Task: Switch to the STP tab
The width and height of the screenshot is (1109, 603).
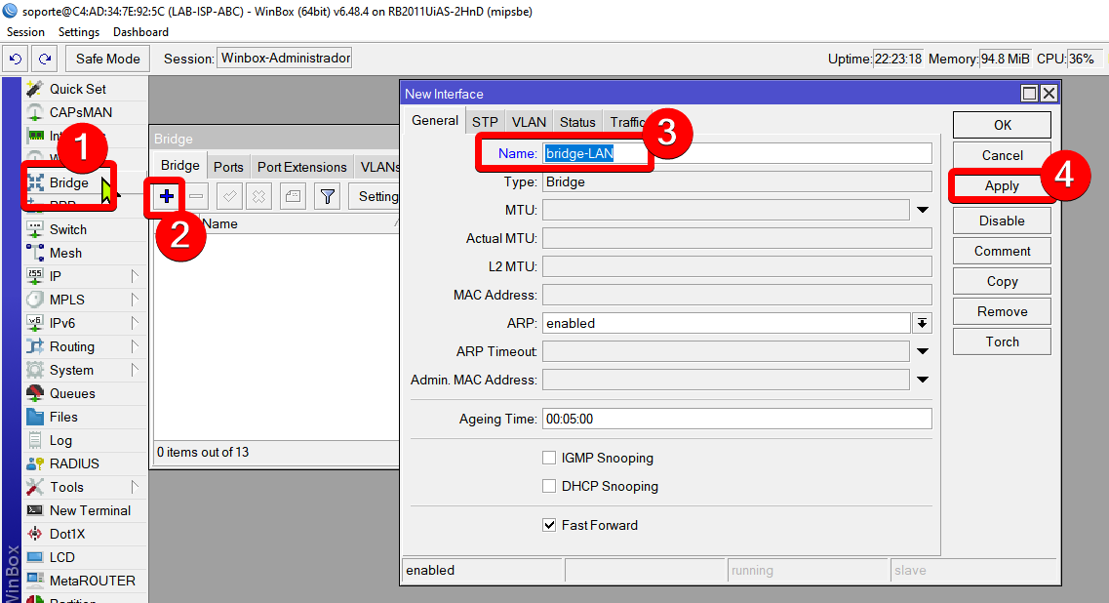Action: [x=485, y=122]
